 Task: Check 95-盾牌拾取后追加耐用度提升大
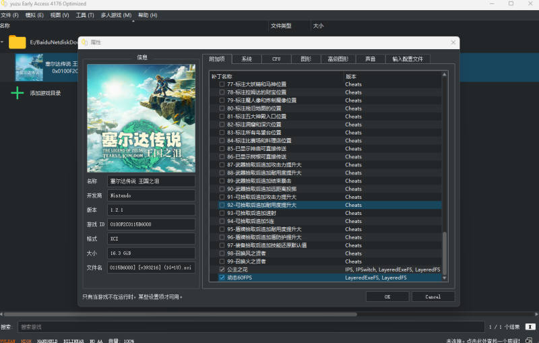(222, 229)
